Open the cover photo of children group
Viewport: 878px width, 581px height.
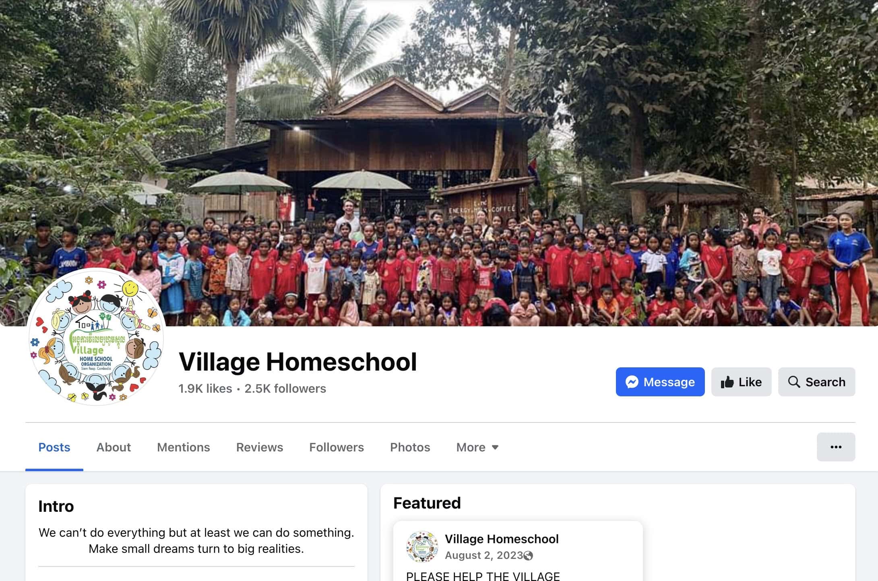[439, 163]
